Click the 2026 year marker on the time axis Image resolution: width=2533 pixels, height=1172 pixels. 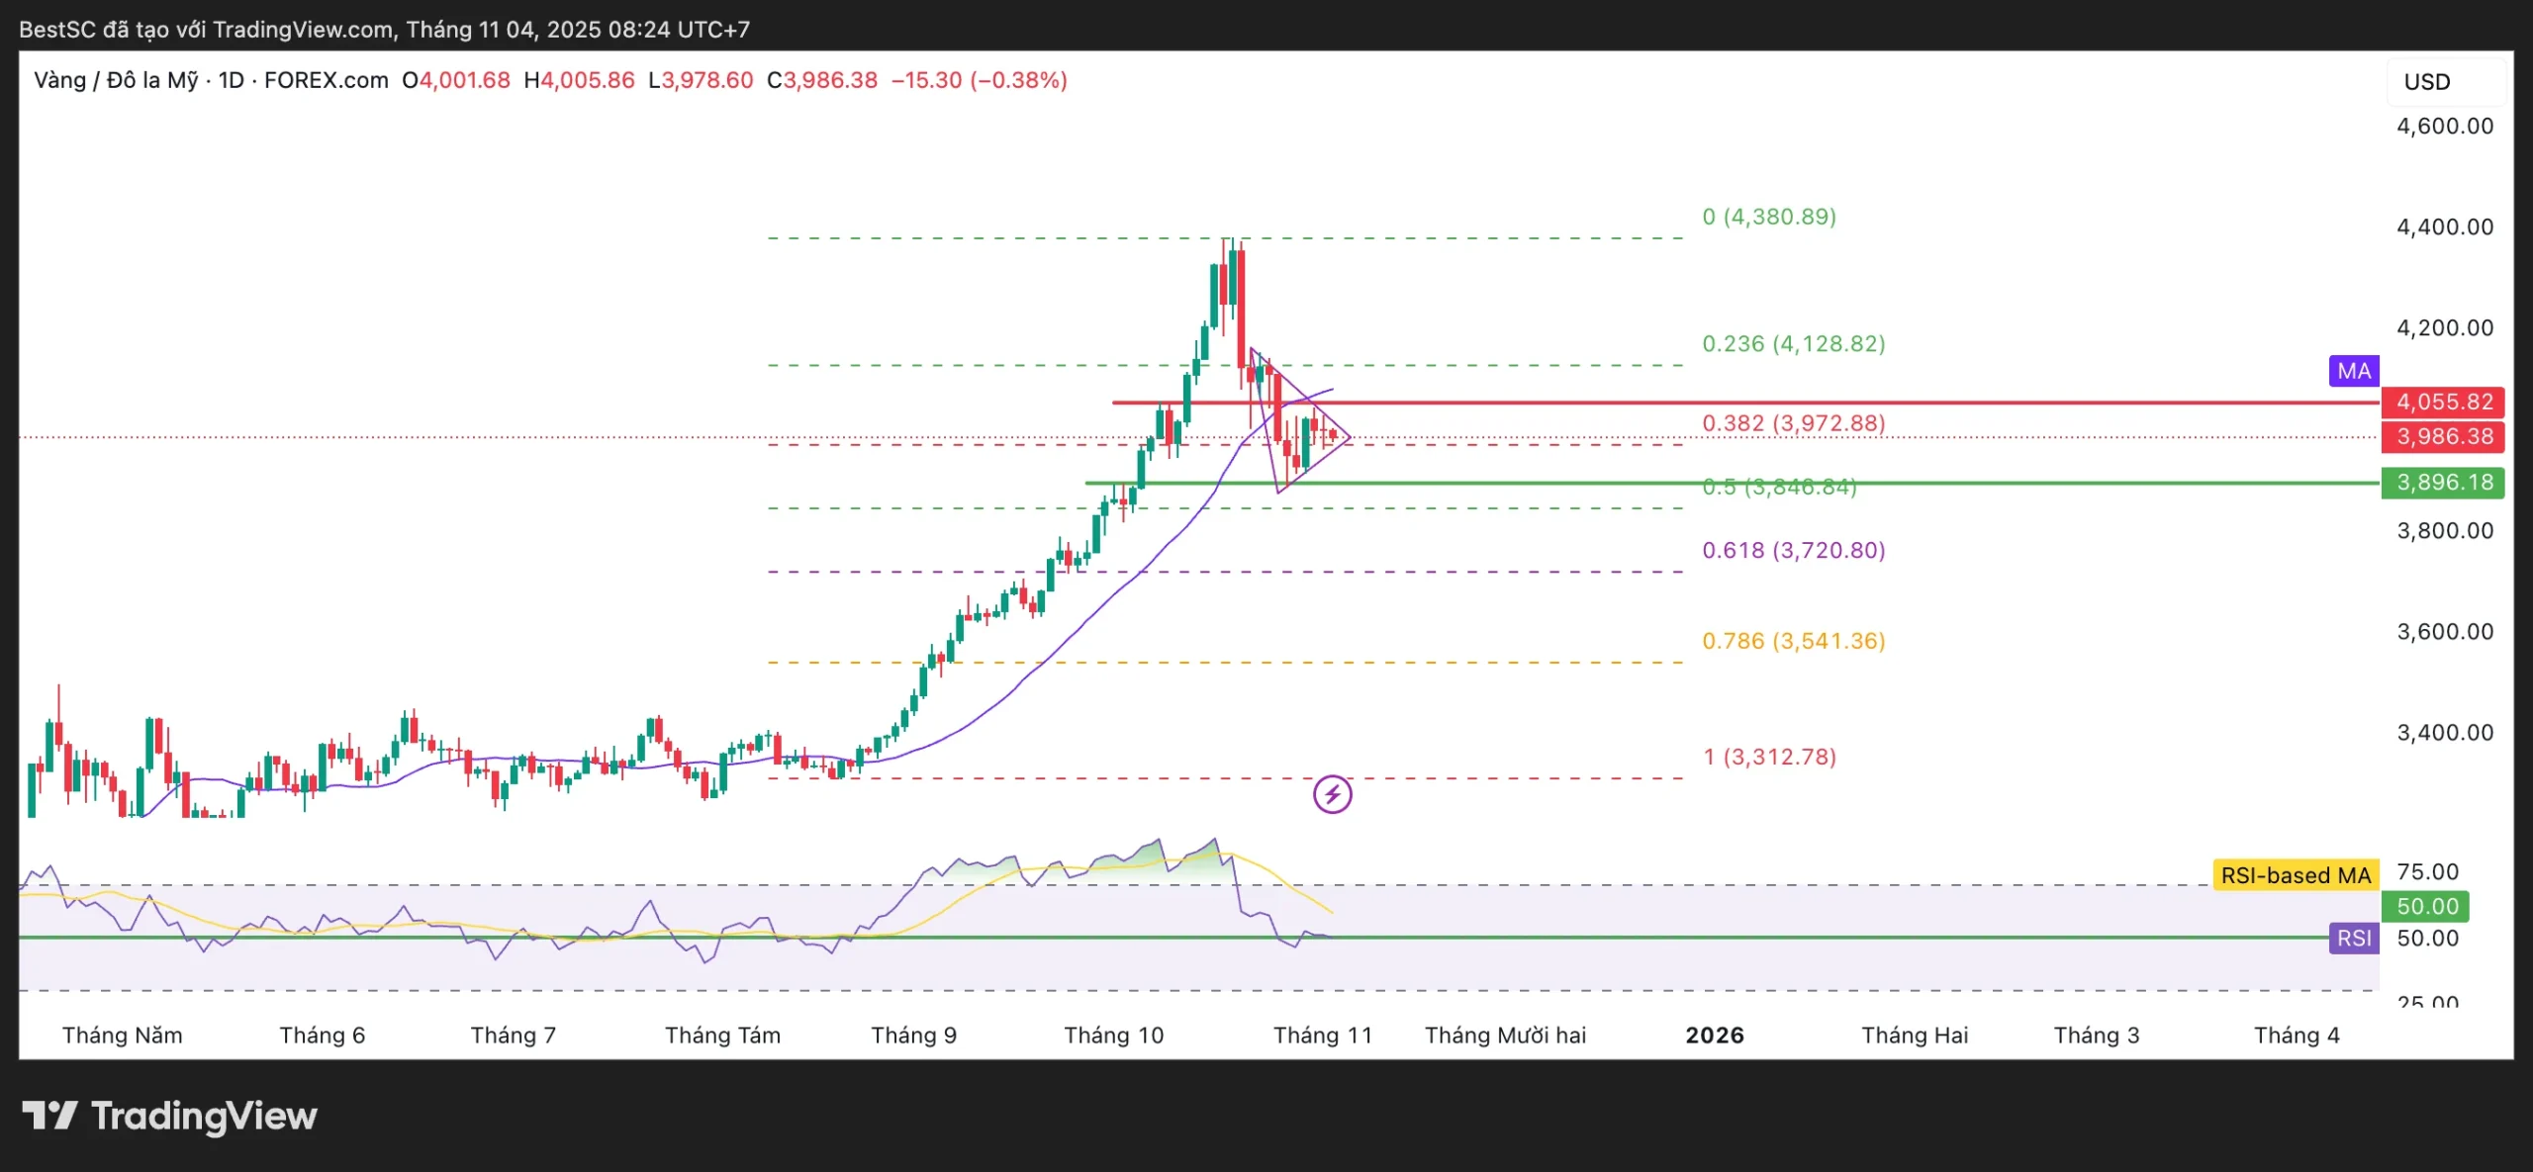[x=1714, y=1036]
